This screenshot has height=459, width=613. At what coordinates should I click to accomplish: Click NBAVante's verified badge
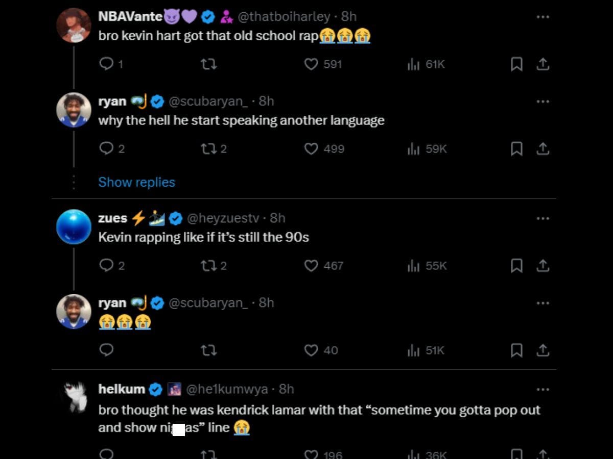207,16
